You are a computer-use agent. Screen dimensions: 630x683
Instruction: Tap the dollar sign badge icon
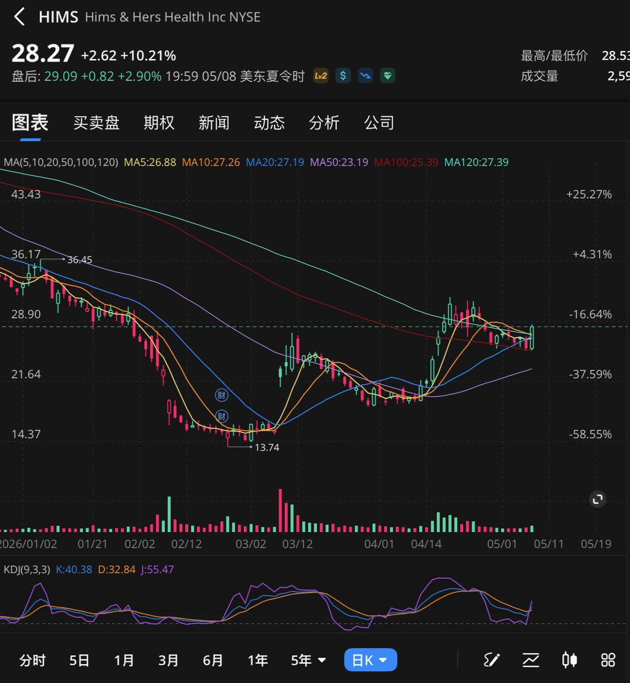click(x=343, y=76)
